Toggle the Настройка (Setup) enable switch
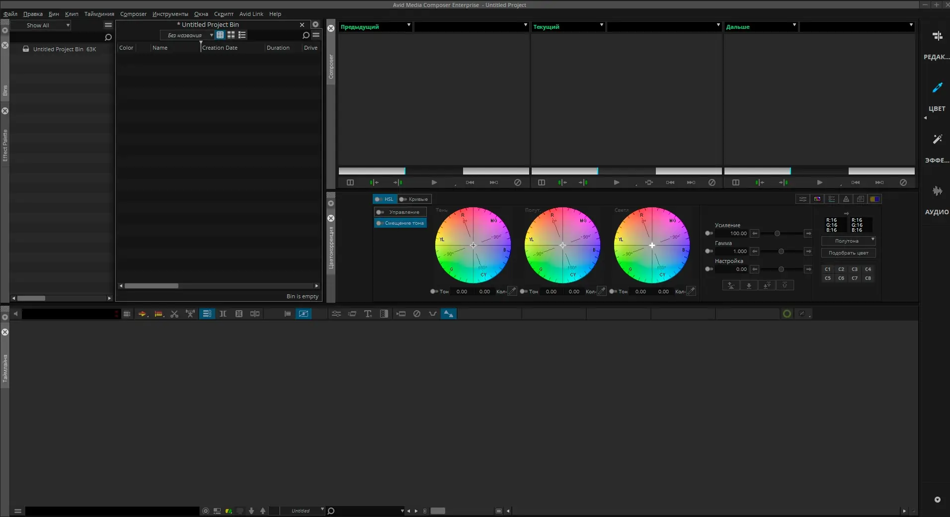The width and height of the screenshot is (950, 517). [709, 269]
